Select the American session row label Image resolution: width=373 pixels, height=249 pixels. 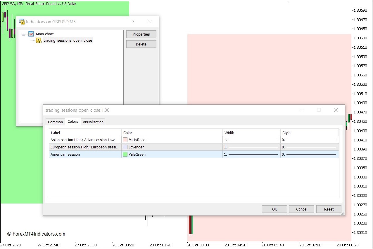click(x=65, y=155)
